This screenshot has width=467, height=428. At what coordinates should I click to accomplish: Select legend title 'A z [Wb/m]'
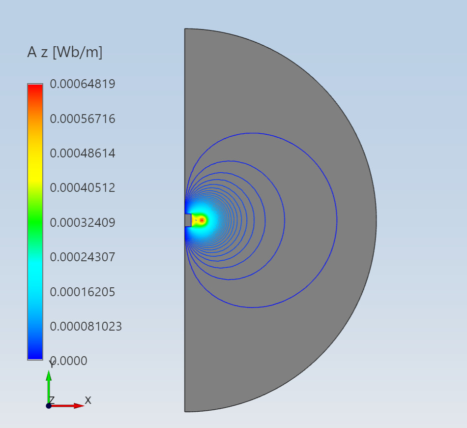(64, 52)
